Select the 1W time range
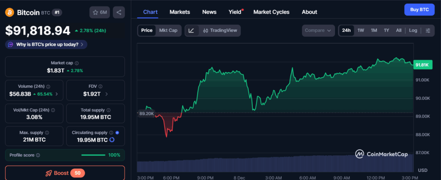 (361, 31)
